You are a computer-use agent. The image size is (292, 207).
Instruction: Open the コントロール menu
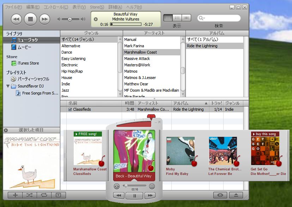click(x=56, y=7)
